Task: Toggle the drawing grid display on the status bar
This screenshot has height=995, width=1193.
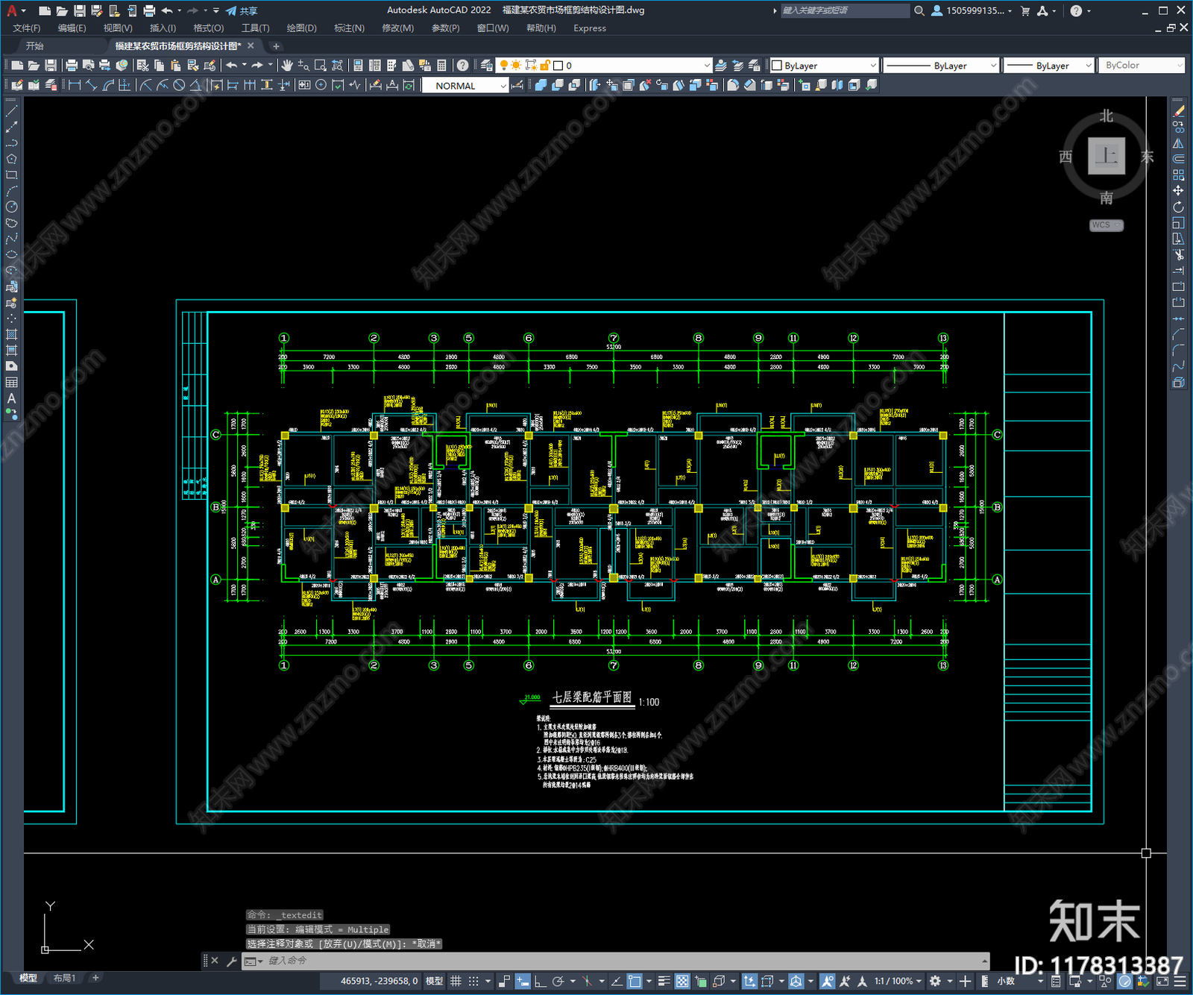Action: click(x=456, y=981)
